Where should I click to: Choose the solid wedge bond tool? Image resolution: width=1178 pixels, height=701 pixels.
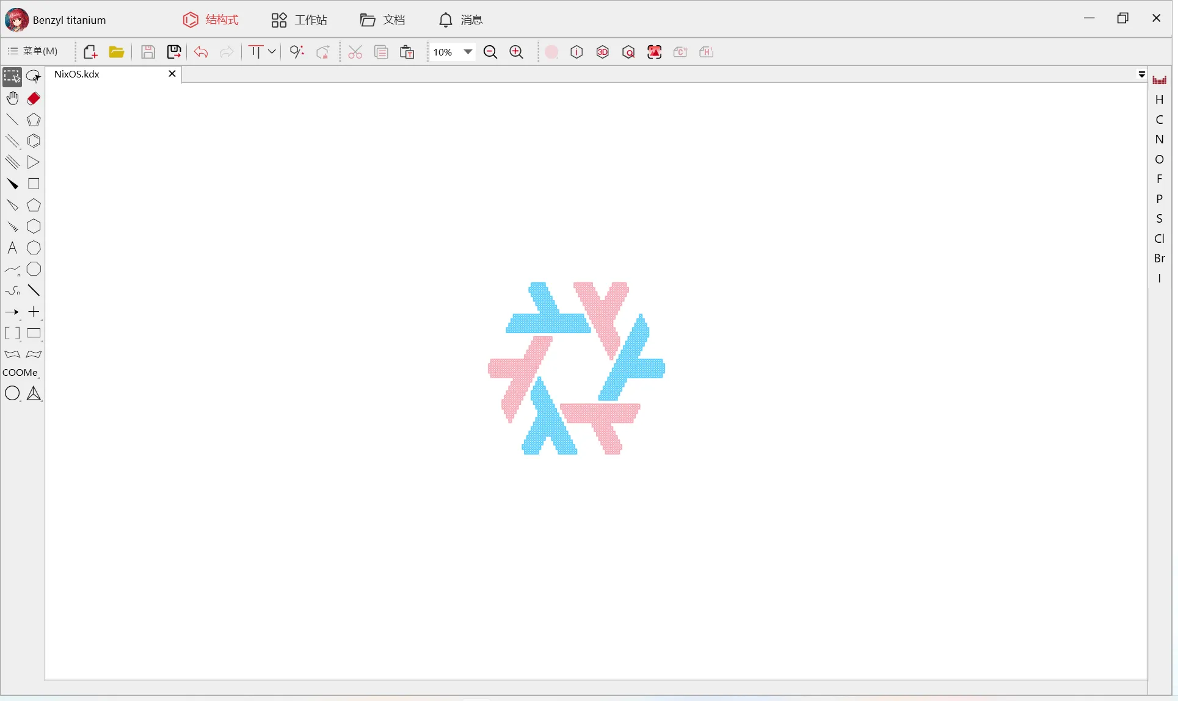(x=12, y=184)
